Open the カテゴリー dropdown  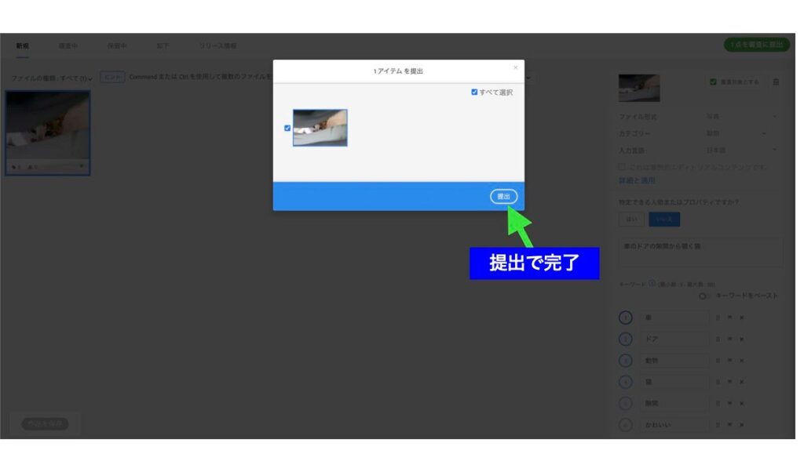(x=736, y=134)
